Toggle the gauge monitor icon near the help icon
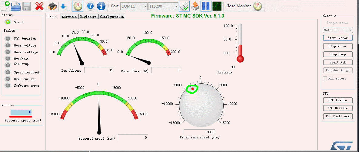The height and width of the screenshot is (152, 359). coord(77,6)
